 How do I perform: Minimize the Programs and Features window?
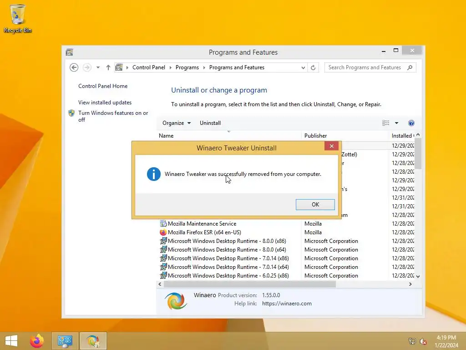pyautogui.click(x=383, y=51)
